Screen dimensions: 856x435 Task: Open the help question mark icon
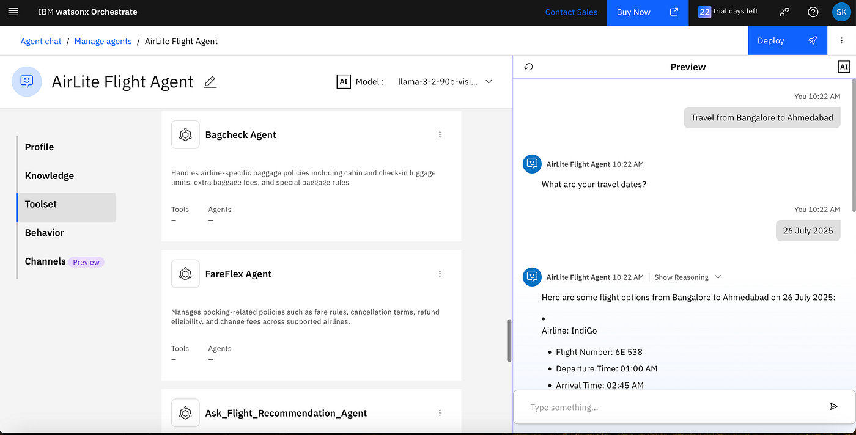(813, 12)
